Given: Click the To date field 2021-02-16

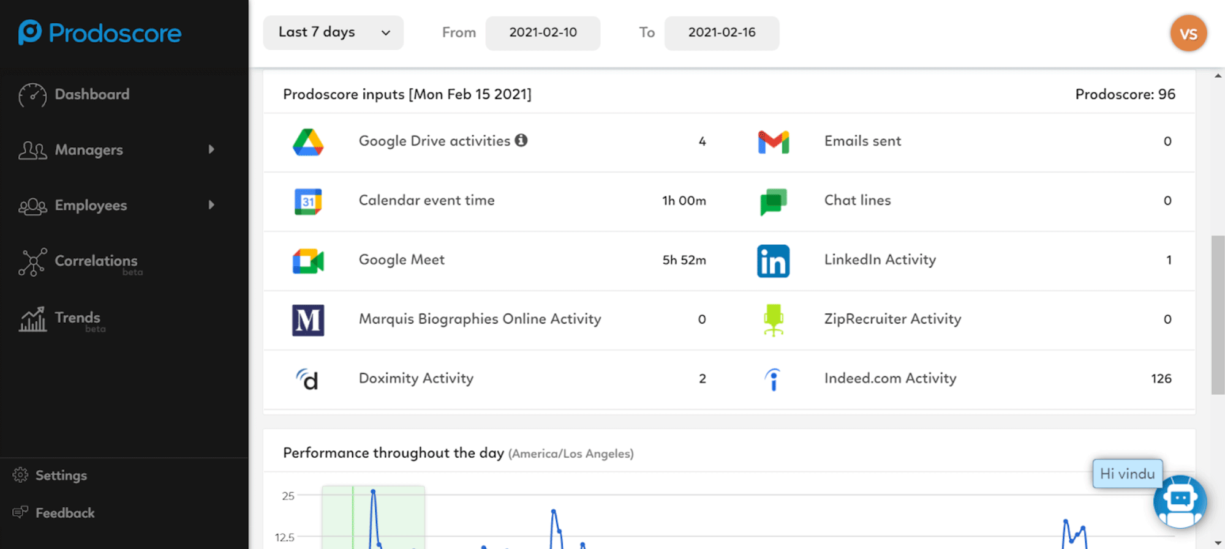Looking at the screenshot, I should tap(722, 32).
